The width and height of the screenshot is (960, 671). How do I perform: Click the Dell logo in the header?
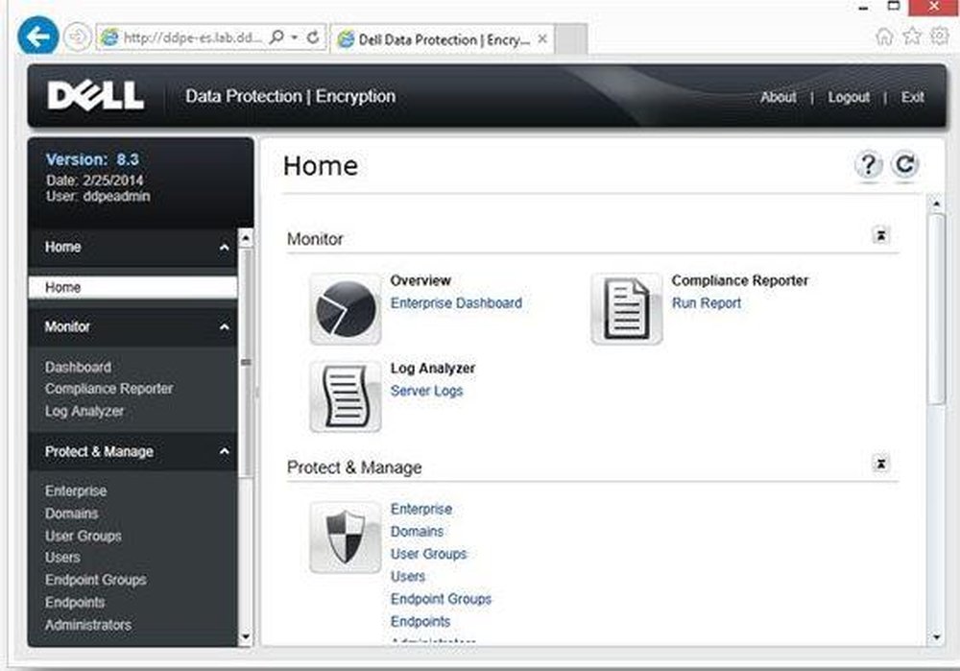[x=95, y=96]
